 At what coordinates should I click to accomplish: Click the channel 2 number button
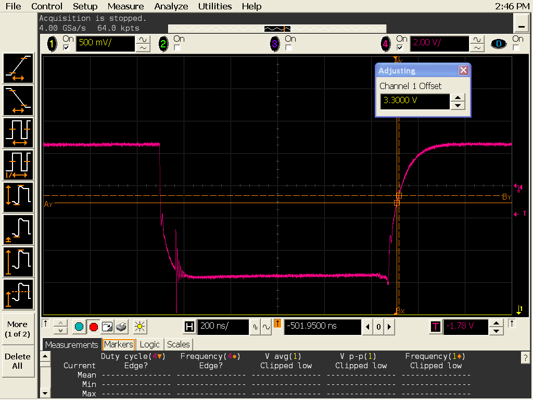(163, 44)
